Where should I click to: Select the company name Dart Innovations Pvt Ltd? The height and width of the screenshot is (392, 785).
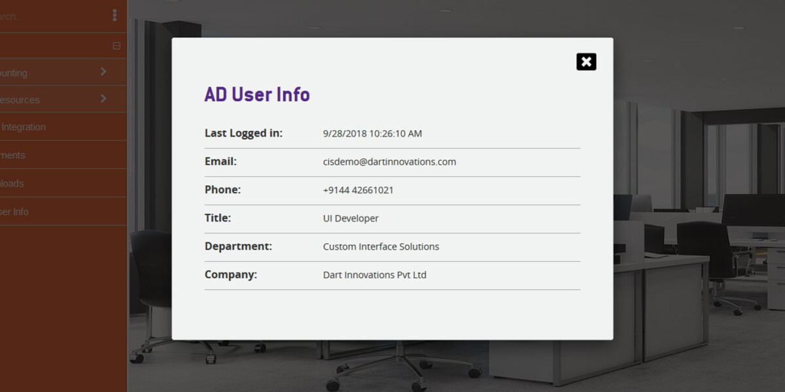tap(374, 275)
